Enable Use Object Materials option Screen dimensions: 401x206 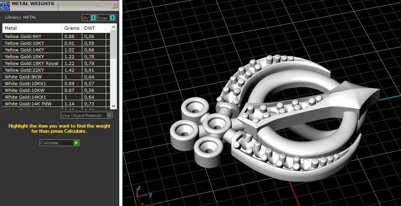tap(87, 115)
